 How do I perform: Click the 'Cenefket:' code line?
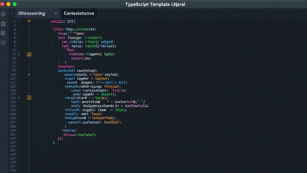point(66,66)
